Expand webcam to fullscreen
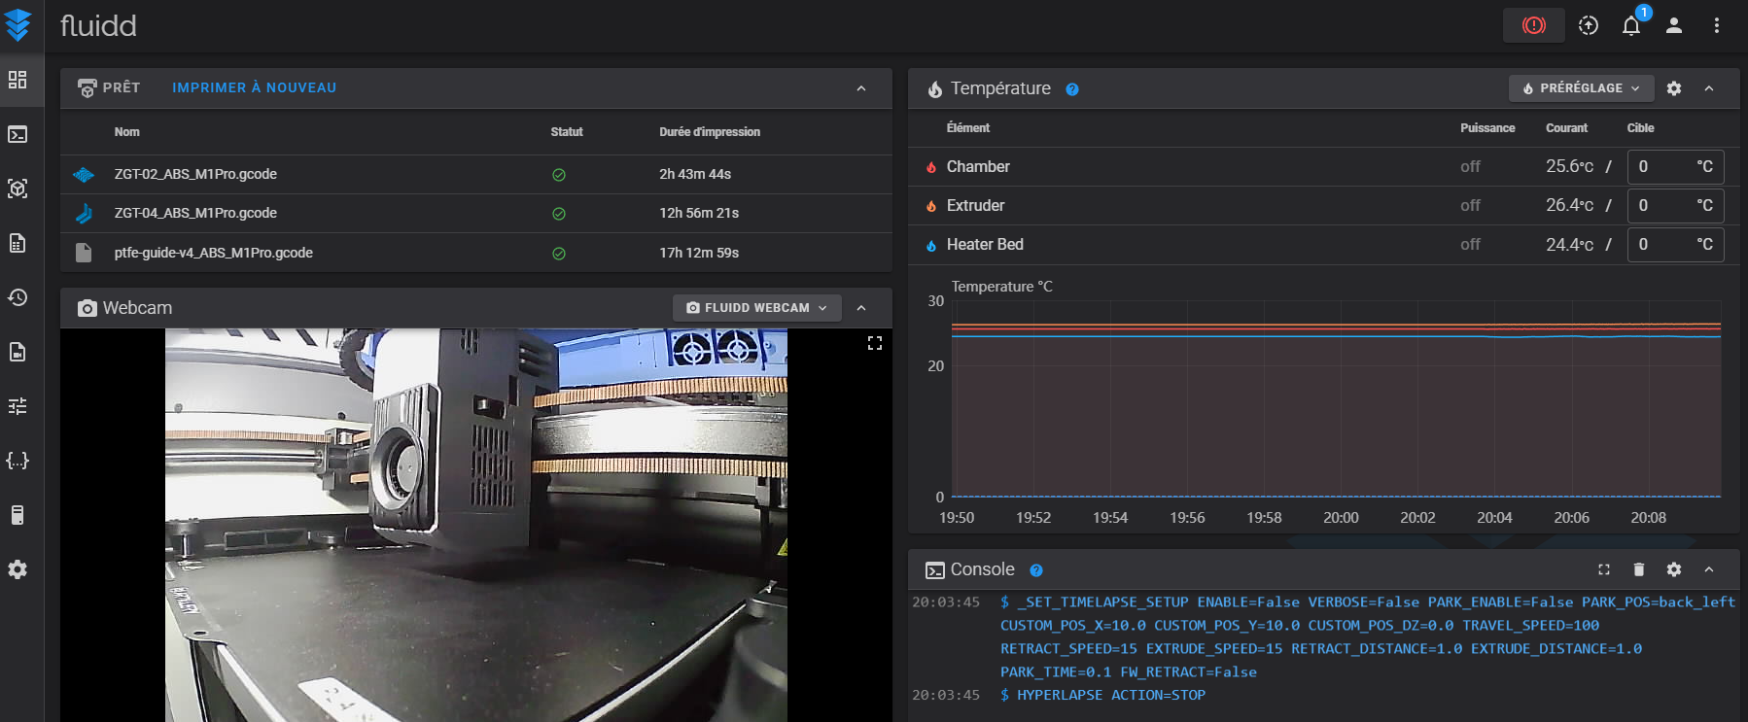Image resolution: width=1748 pixels, height=722 pixels. [875, 343]
